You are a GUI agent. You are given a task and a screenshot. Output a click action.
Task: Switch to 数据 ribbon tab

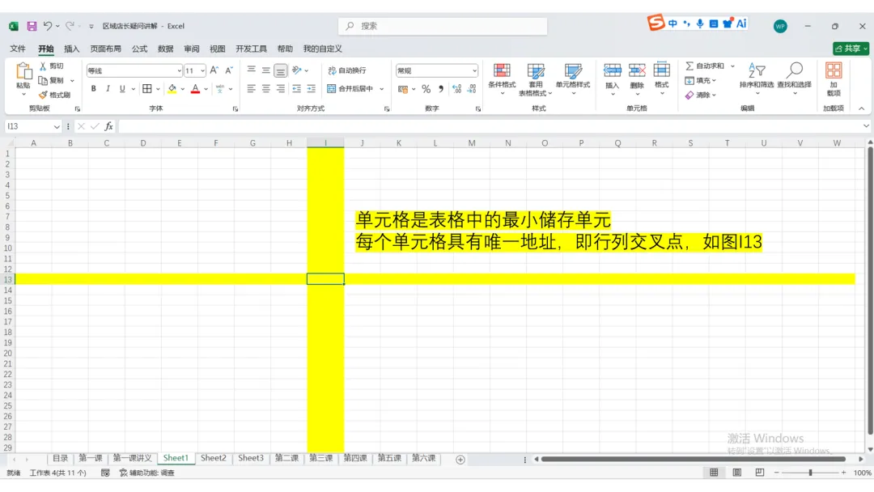click(166, 49)
